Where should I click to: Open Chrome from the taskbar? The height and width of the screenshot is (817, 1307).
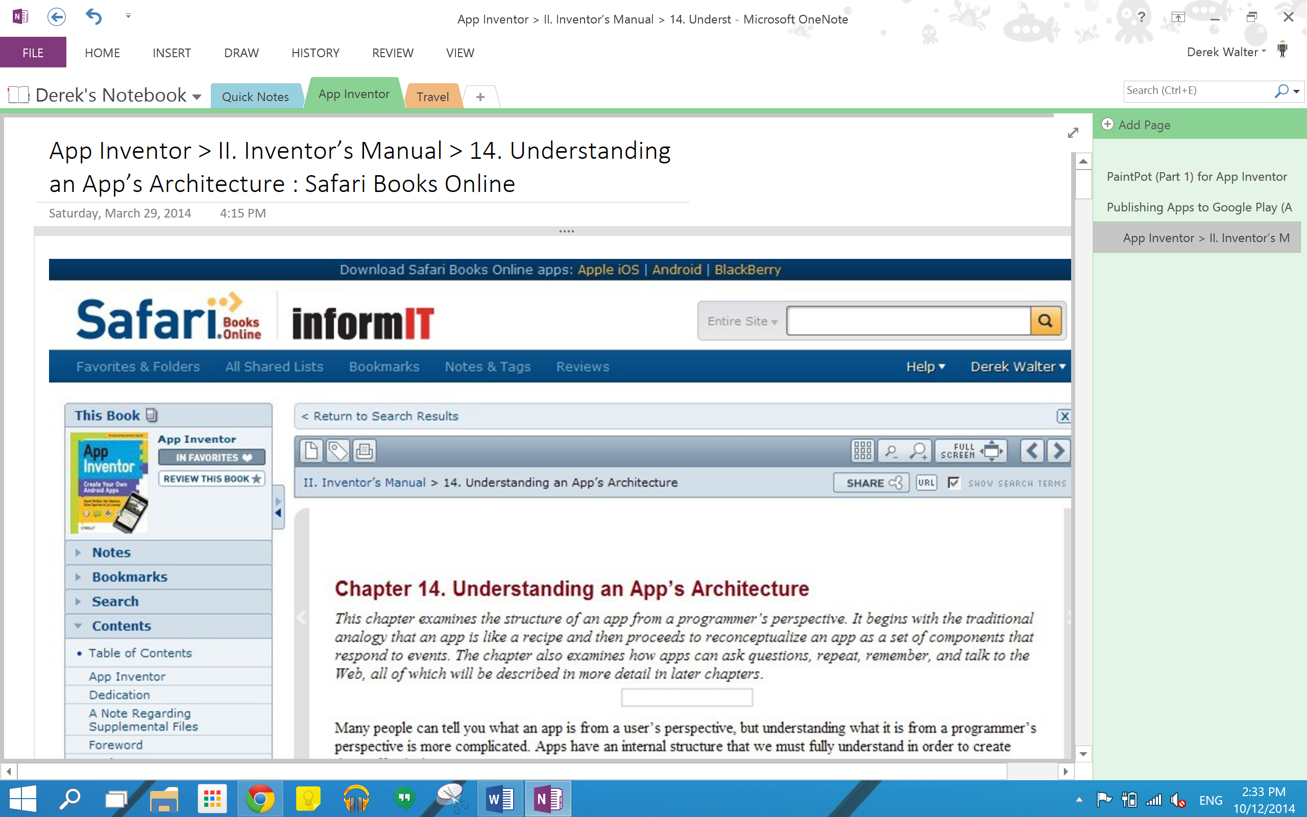coord(260,799)
